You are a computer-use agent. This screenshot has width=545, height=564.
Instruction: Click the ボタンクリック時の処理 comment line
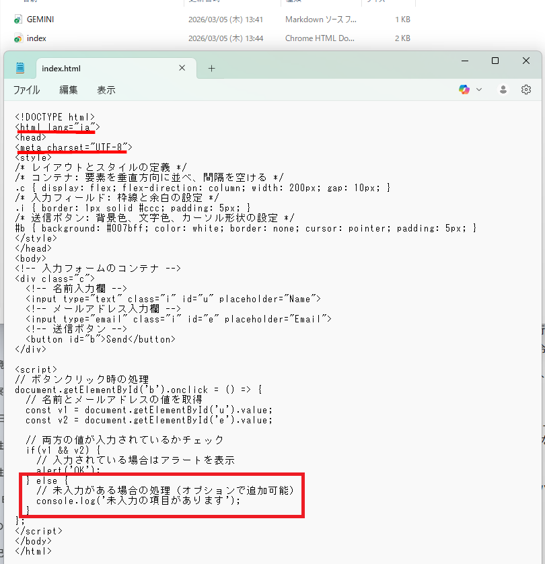click(x=82, y=380)
